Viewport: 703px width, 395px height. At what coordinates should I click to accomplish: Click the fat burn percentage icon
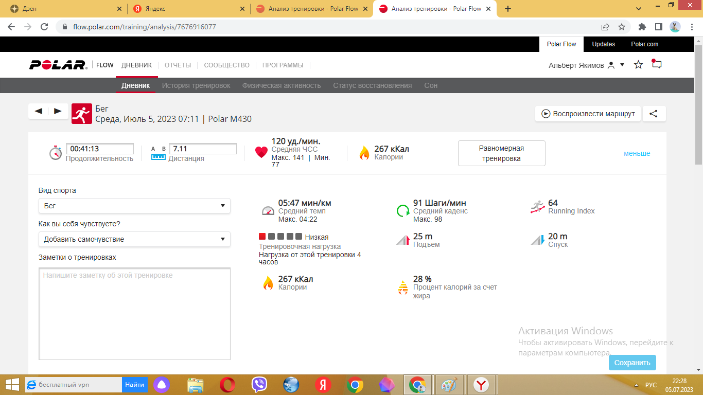coord(403,288)
